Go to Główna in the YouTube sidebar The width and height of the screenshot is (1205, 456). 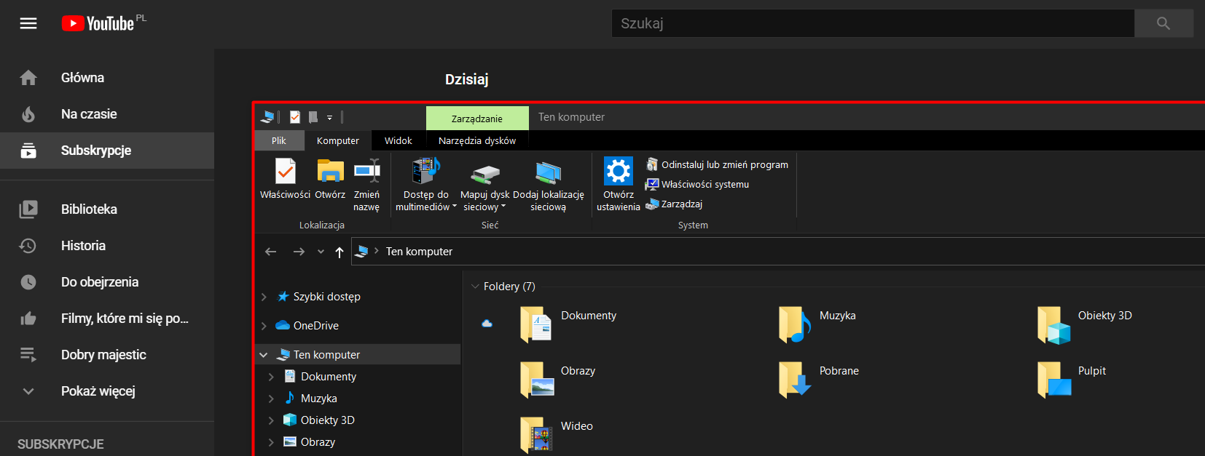coord(107,78)
